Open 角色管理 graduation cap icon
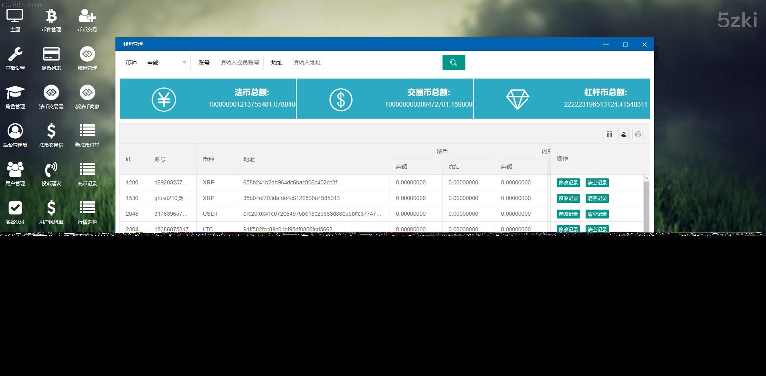Screen dimensions: 766x376 [x=15, y=93]
